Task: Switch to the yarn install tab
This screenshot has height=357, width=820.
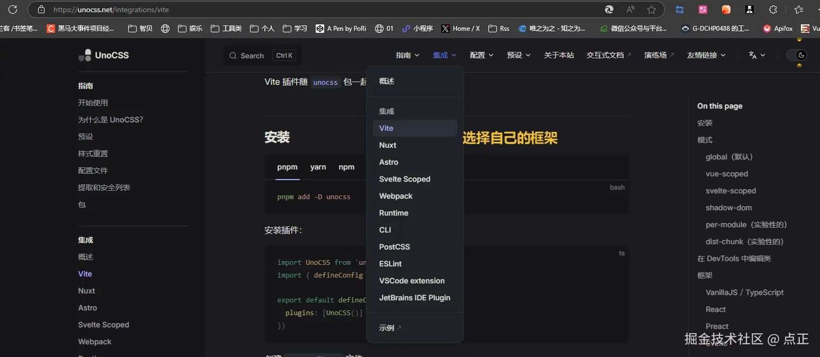Action: [x=318, y=167]
